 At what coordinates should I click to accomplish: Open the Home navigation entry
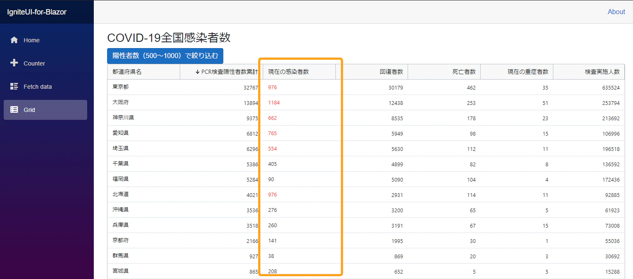(x=31, y=40)
